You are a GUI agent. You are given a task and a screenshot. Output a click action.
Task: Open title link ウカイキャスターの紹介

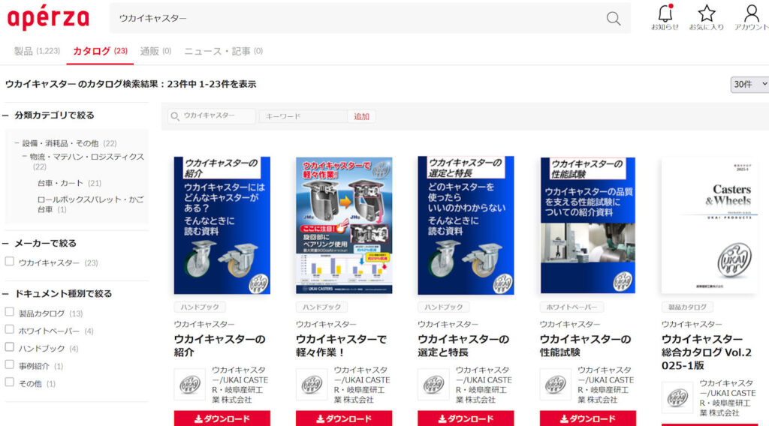tap(220, 346)
